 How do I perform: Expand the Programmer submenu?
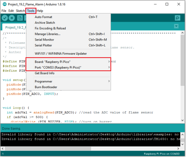coord(68,81)
